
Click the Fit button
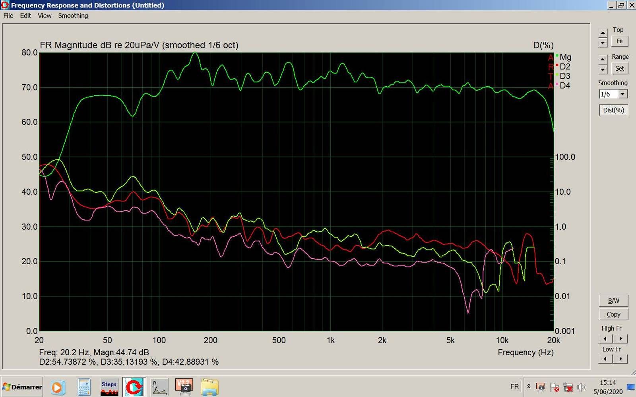[x=619, y=41]
